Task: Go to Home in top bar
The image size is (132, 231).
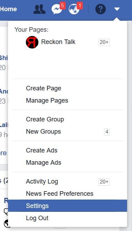Action: coord(8,9)
